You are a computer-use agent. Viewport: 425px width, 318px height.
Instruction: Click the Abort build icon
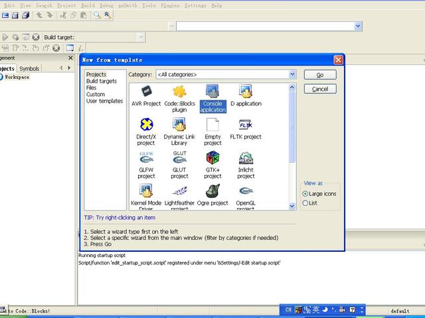click(36, 37)
